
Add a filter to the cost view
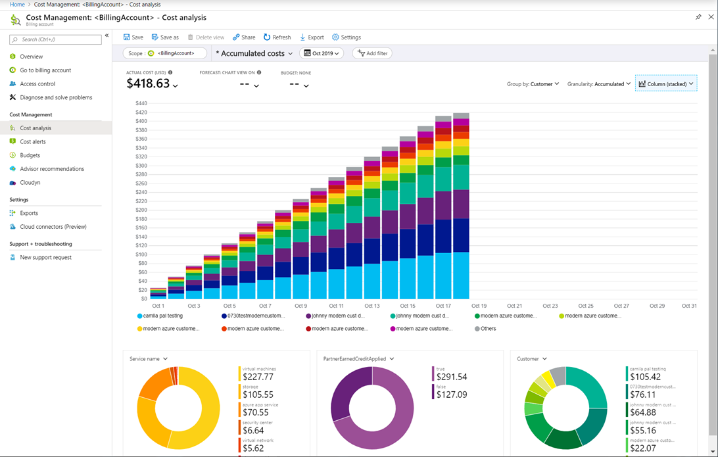pyautogui.click(x=371, y=53)
